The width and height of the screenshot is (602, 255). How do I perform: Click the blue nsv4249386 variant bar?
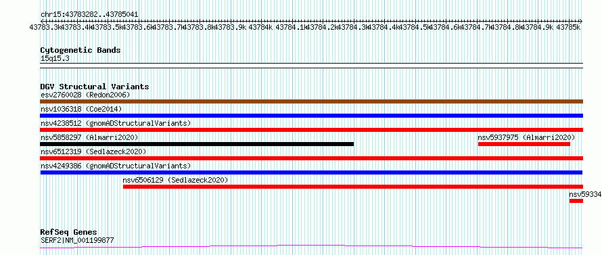pyautogui.click(x=311, y=172)
